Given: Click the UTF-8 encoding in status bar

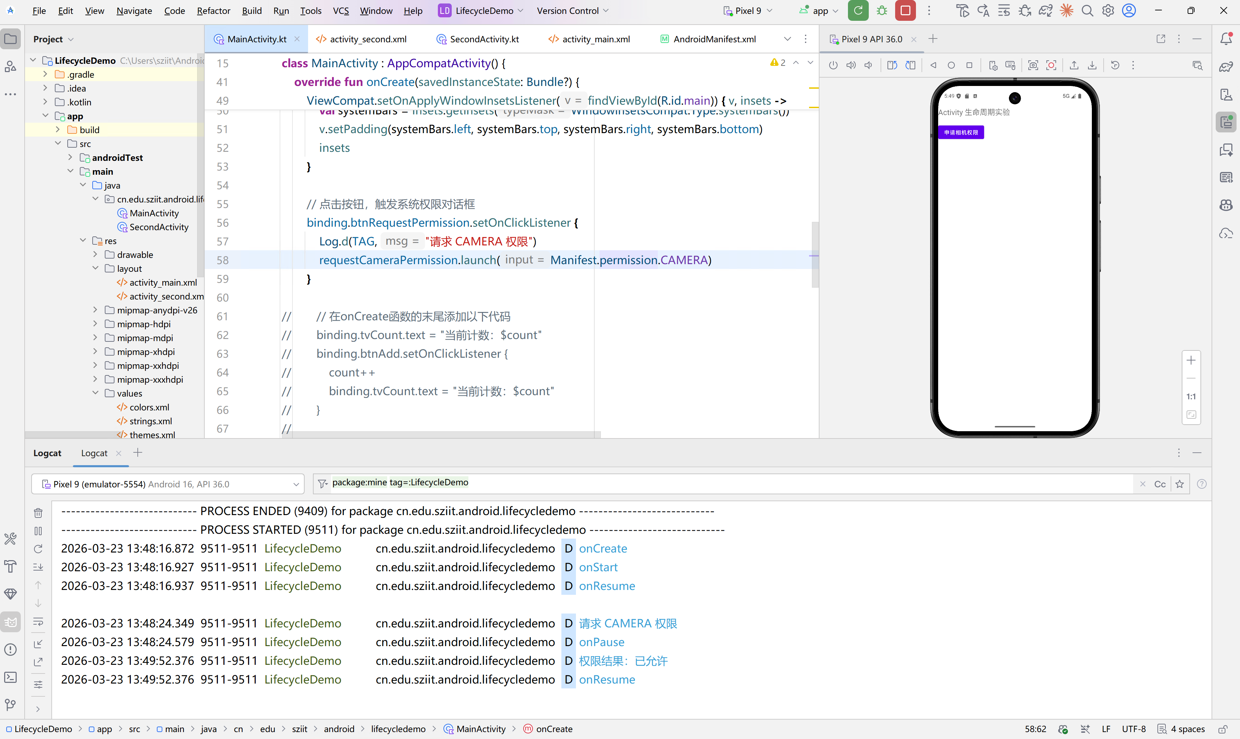Looking at the screenshot, I should point(1134,729).
